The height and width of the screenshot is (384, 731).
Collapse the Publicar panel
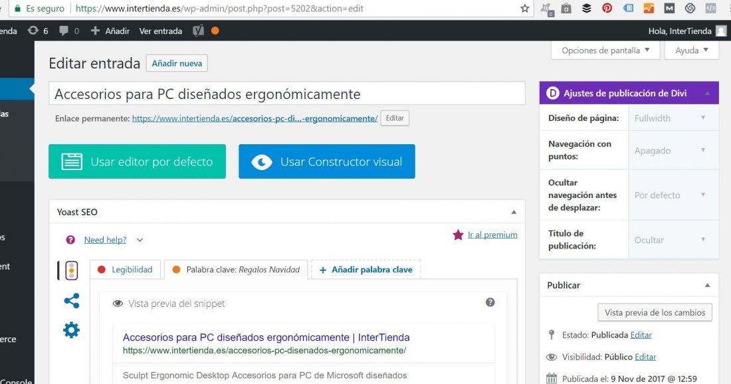coord(707,285)
